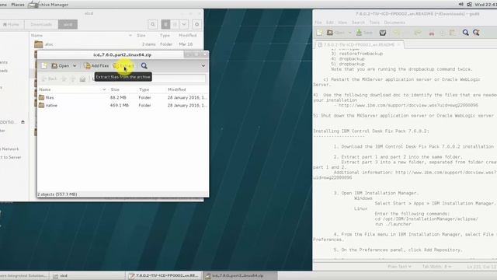Open the File menu in gedit
The width and height of the screenshot is (497, 280).
[x=318, y=23]
